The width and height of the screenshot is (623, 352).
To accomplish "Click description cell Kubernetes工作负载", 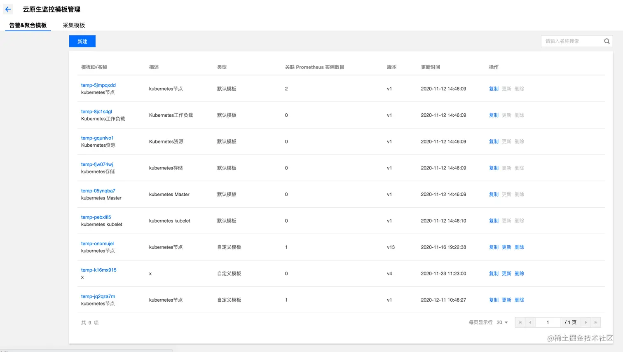I will click(171, 115).
